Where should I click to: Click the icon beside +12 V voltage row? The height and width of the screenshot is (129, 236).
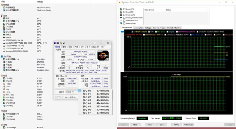4,92
